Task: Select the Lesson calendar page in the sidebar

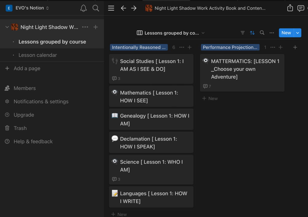Action: tap(38, 55)
